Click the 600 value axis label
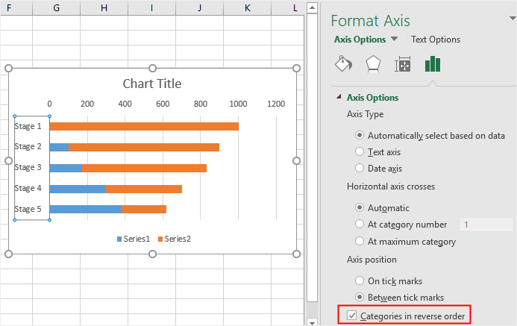Image resolution: width=517 pixels, height=326 pixels. coord(163,104)
